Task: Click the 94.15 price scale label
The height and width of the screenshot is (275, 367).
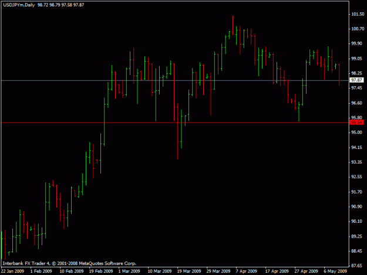Action: pos(358,147)
